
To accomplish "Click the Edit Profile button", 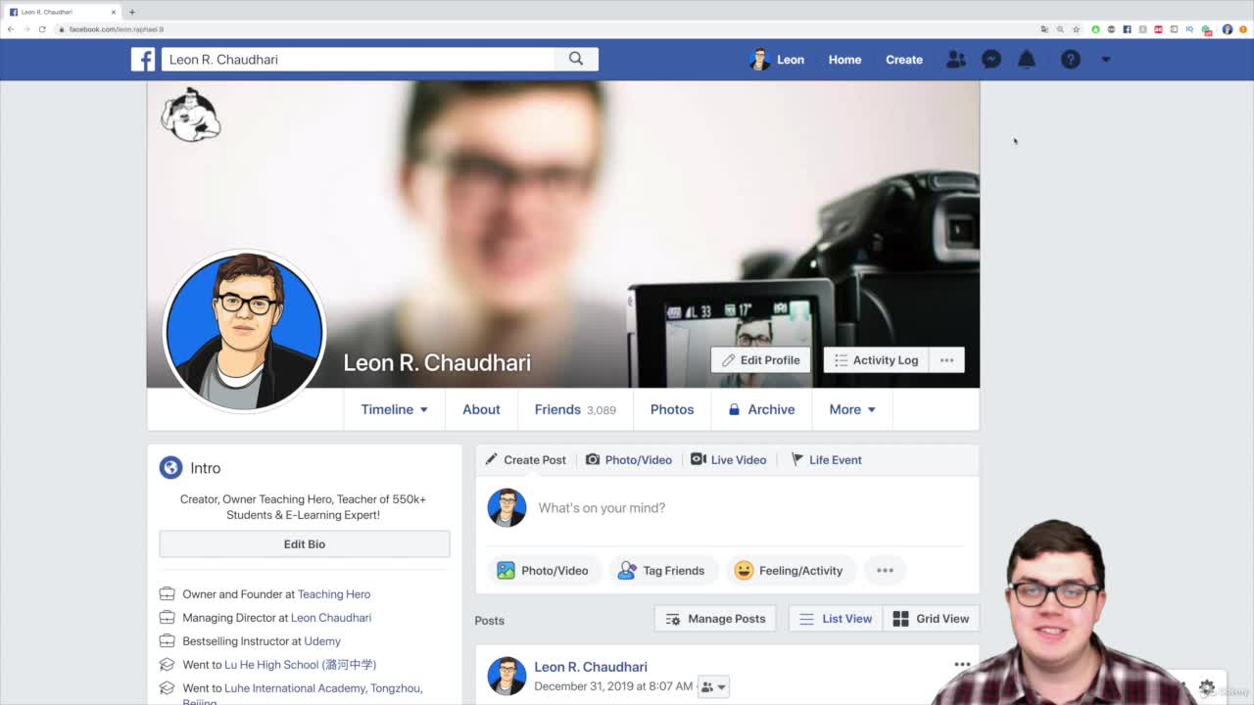I will click(x=761, y=360).
